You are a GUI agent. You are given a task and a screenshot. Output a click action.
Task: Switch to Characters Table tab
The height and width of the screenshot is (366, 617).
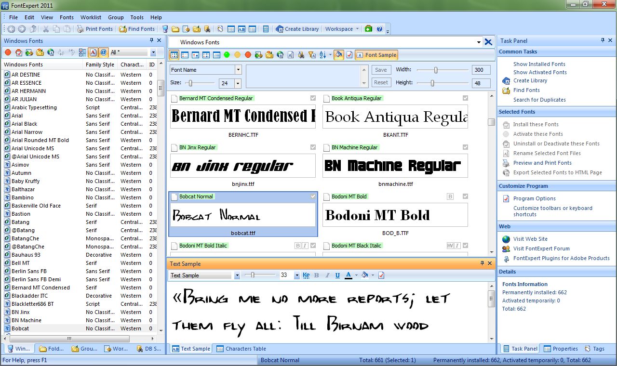(x=241, y=349)
